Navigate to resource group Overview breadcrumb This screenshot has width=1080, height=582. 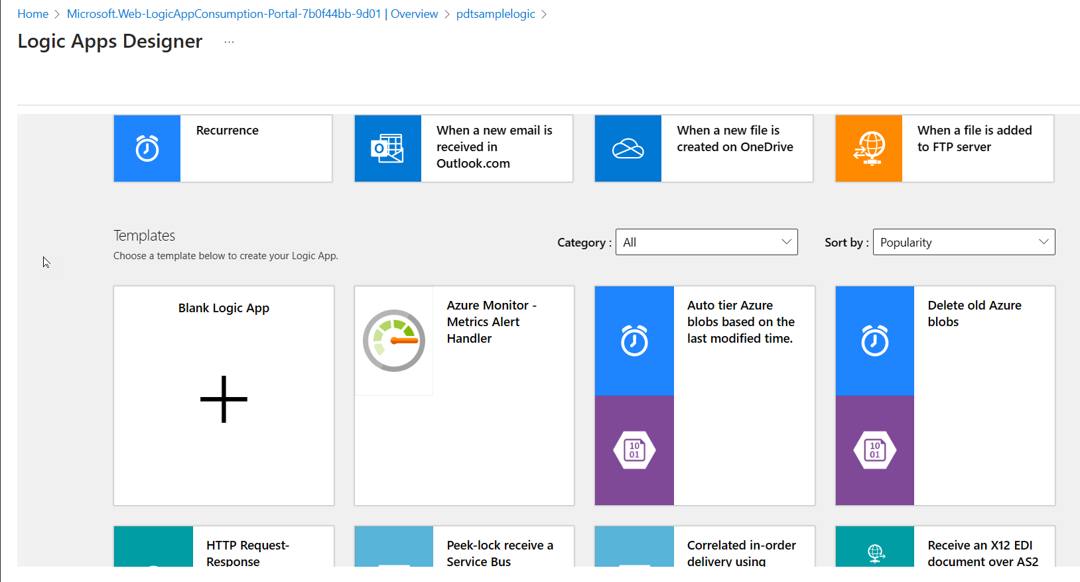pos(252,14)
